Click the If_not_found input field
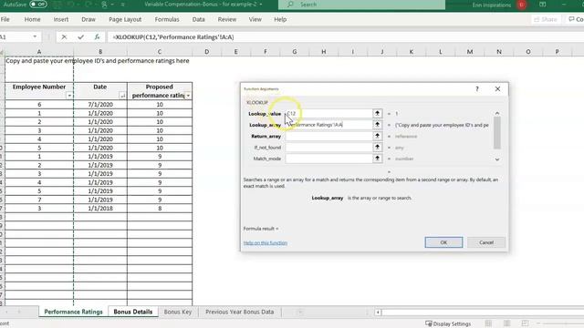The width and height of the screenshot is (584, 328). (x=328, y=148)
